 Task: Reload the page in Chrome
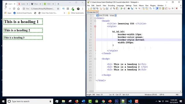pyautogui.click(x=14, y=9)
